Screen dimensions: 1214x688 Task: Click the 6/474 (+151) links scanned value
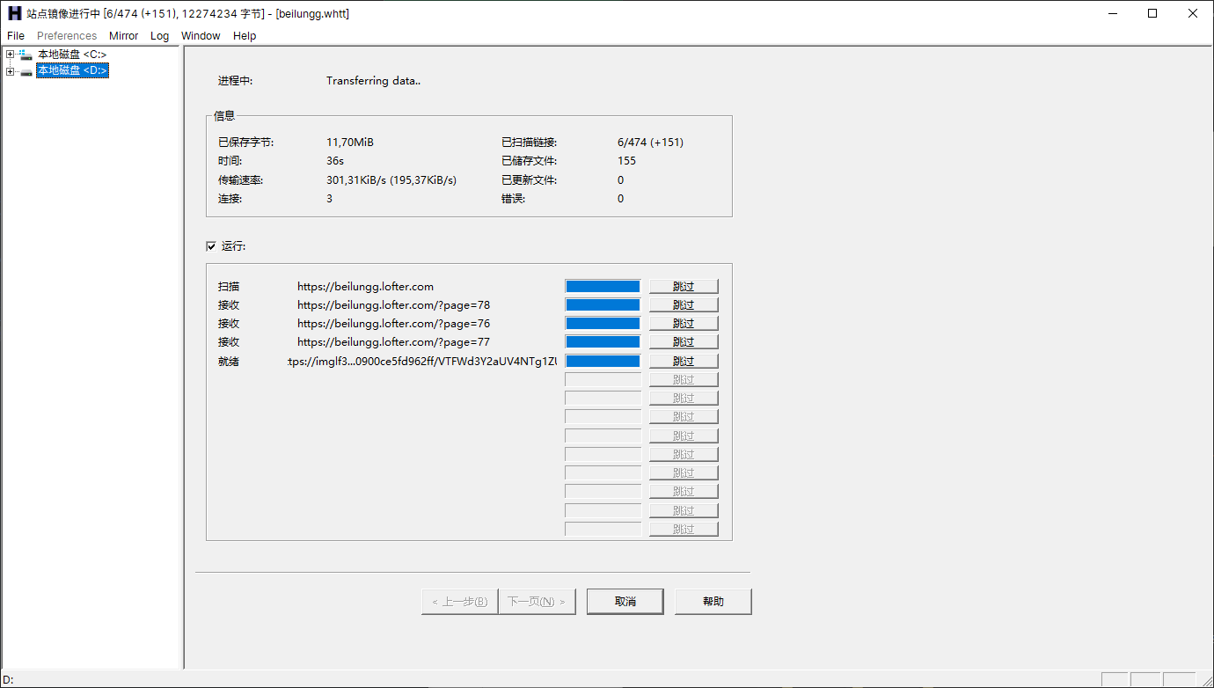click(650, 143)
